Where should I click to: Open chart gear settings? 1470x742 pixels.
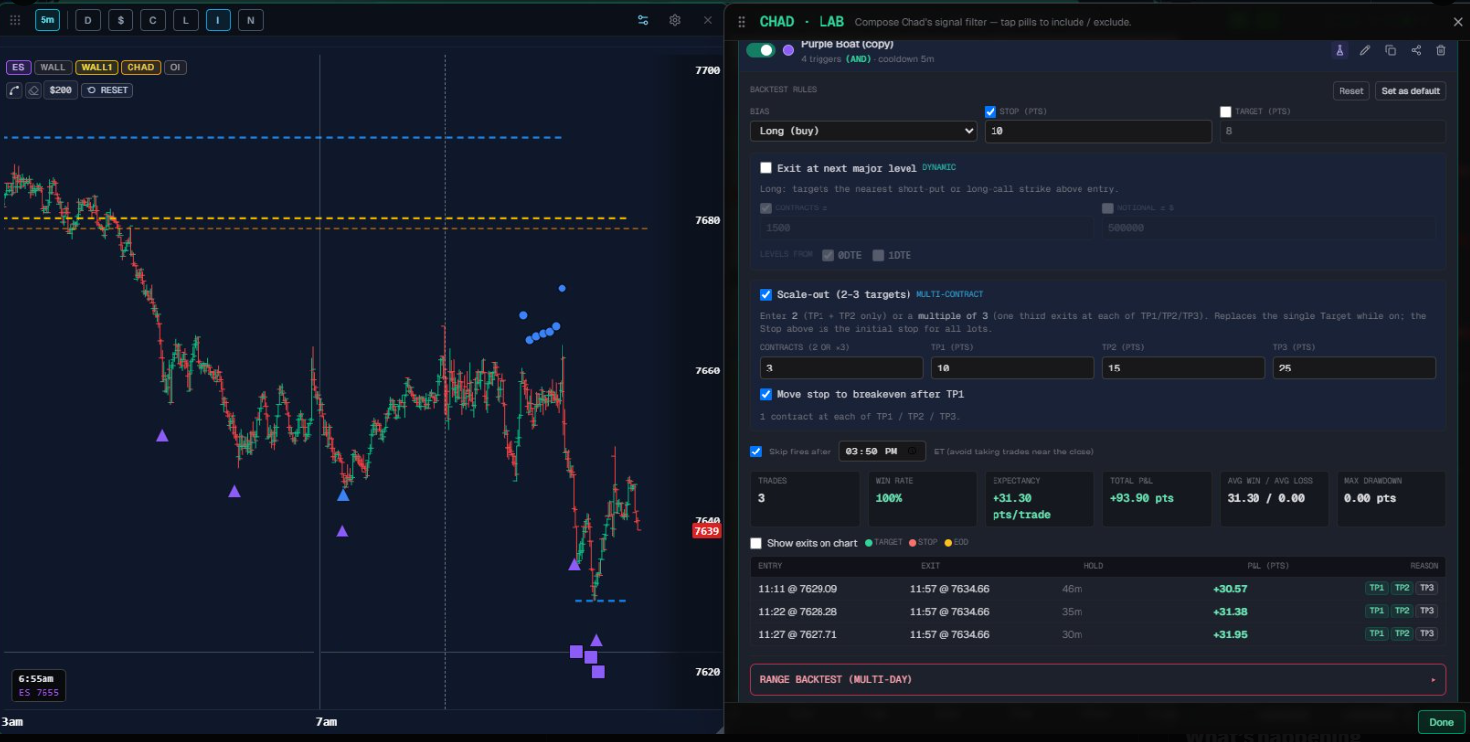(675, 20)
